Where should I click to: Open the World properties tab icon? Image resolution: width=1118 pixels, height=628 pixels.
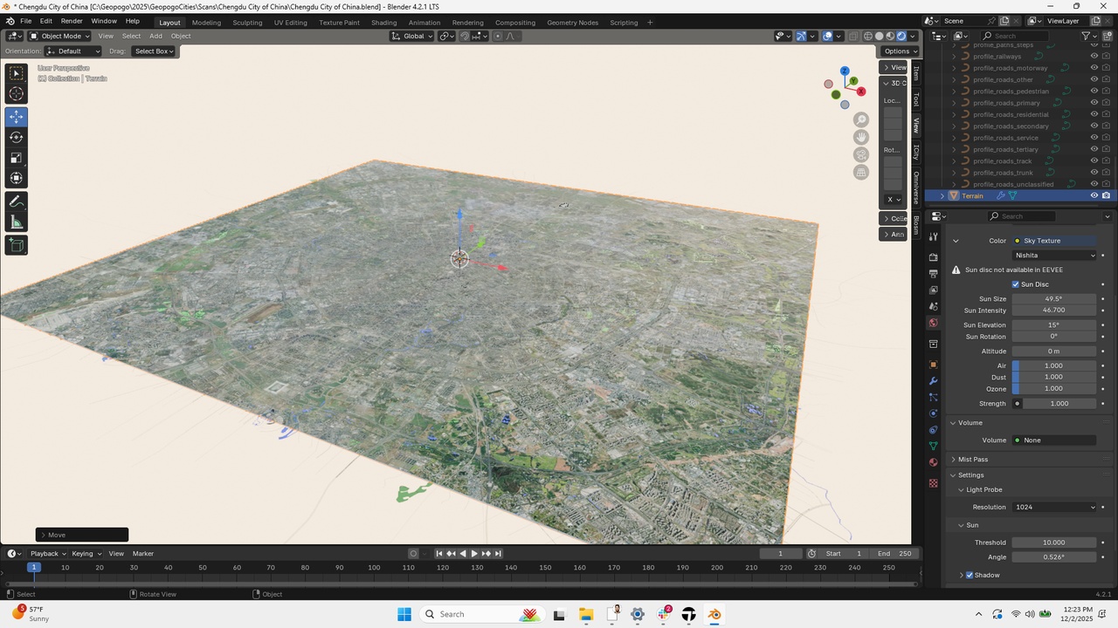(x=933, y=323)
